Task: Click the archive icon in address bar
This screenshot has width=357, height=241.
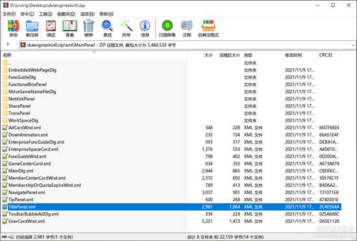Action: pyautogui.click(x=23, y=45)
